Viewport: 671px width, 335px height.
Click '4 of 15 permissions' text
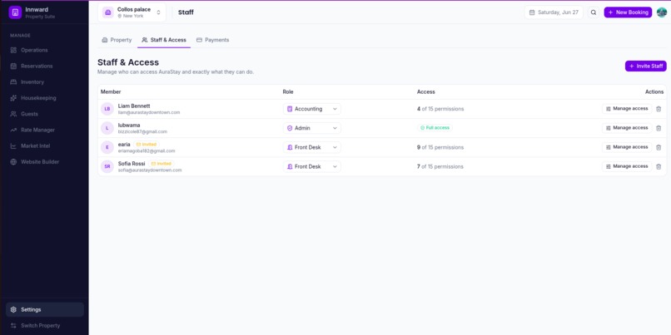pos(440,109)
